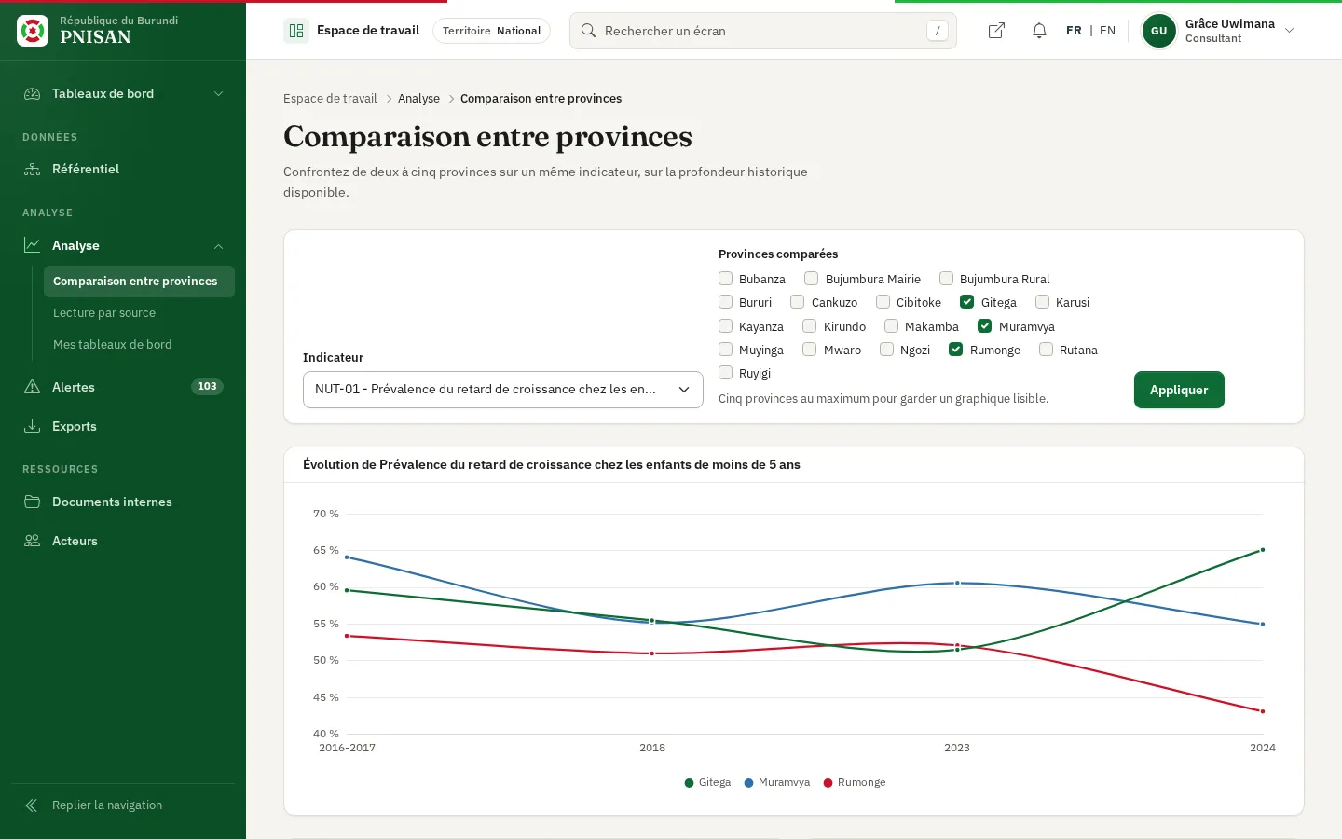Open the user account menu chevron

click(x=1290, y=31)
